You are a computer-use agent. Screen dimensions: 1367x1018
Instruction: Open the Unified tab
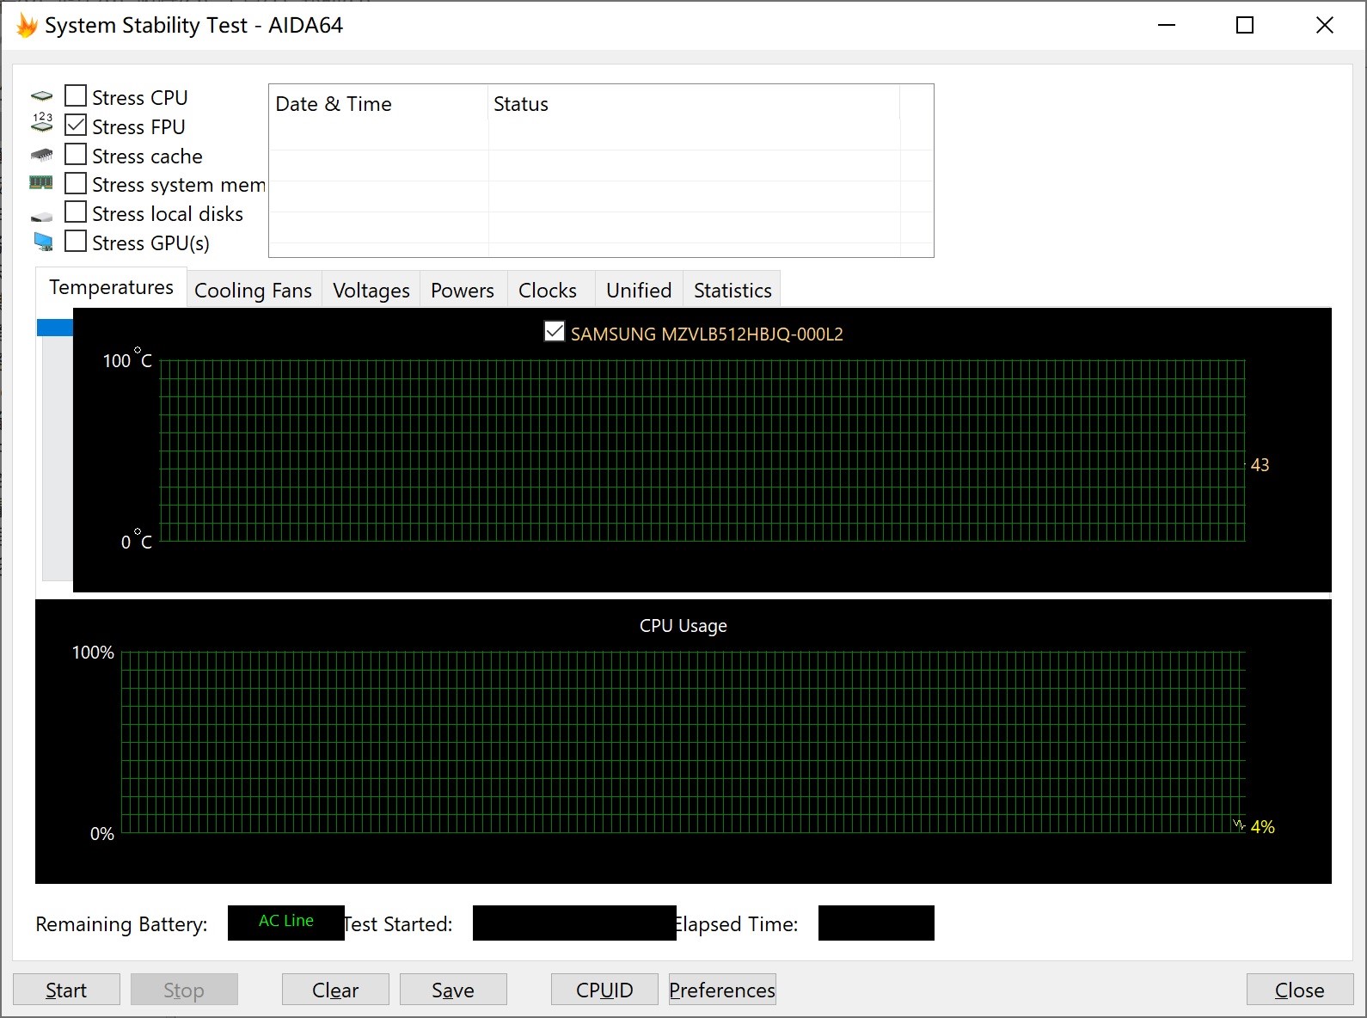tap(639, 291)
